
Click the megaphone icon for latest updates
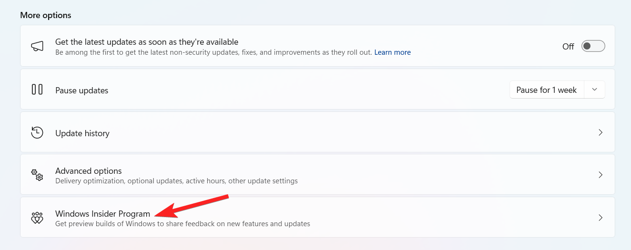pos(37,46)
